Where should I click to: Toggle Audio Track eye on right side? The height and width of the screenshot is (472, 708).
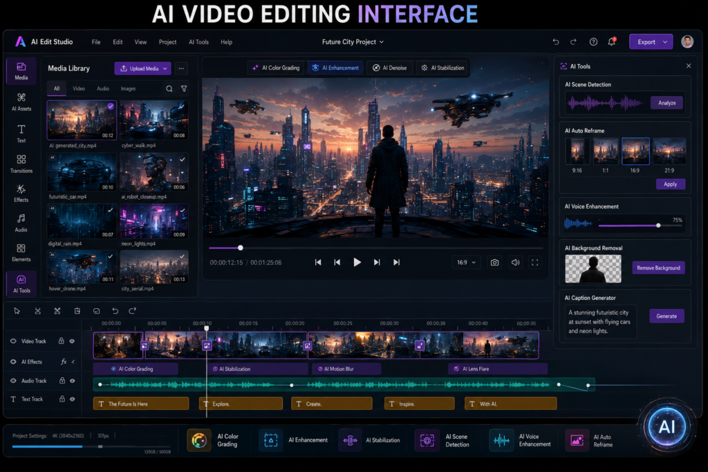coord(72,381)
